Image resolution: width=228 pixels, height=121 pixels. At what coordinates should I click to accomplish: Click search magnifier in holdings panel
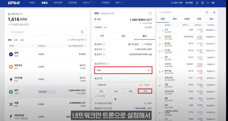tap(82, 32)
